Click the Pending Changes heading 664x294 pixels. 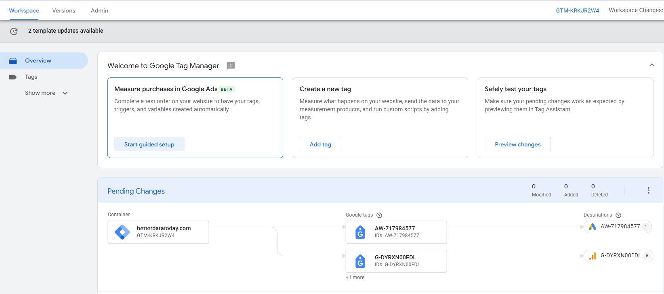(x=136, y=191)
